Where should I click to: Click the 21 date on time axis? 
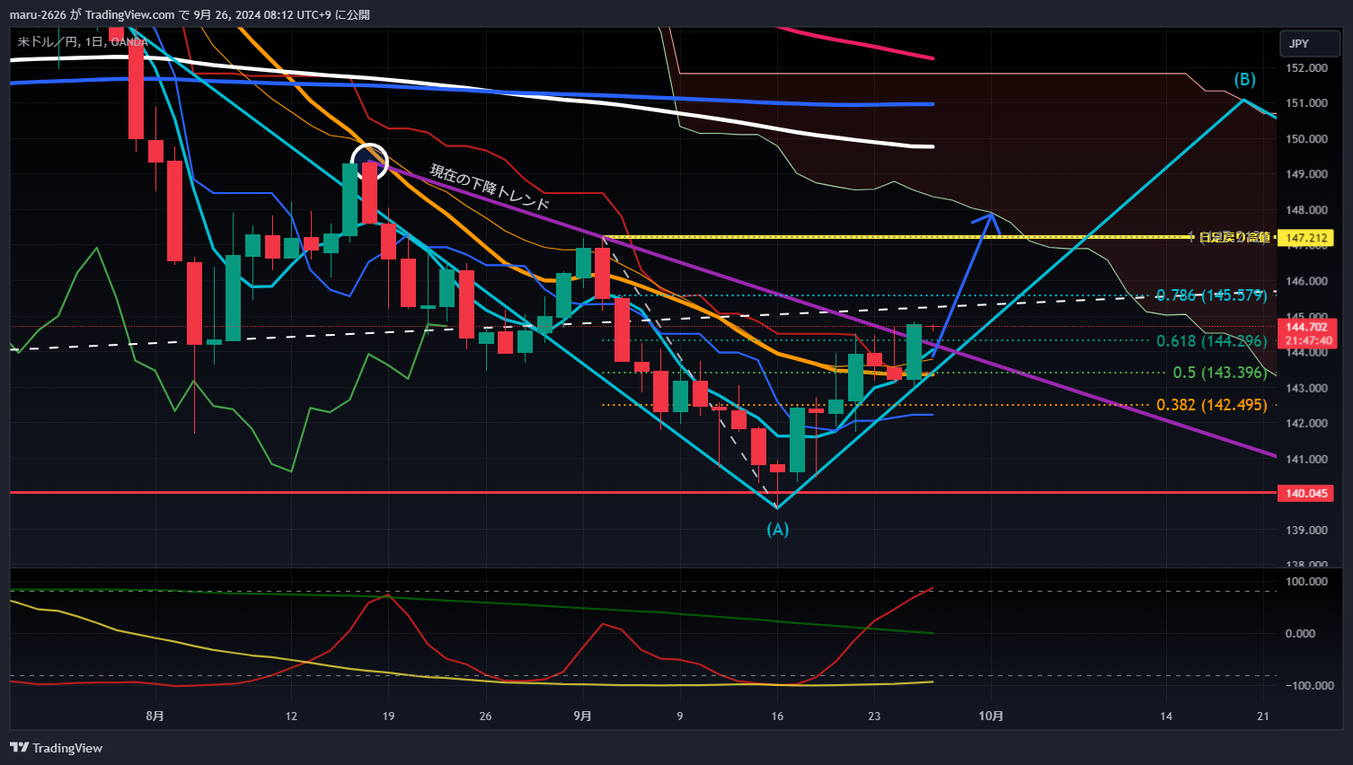tap(1263, 716)
